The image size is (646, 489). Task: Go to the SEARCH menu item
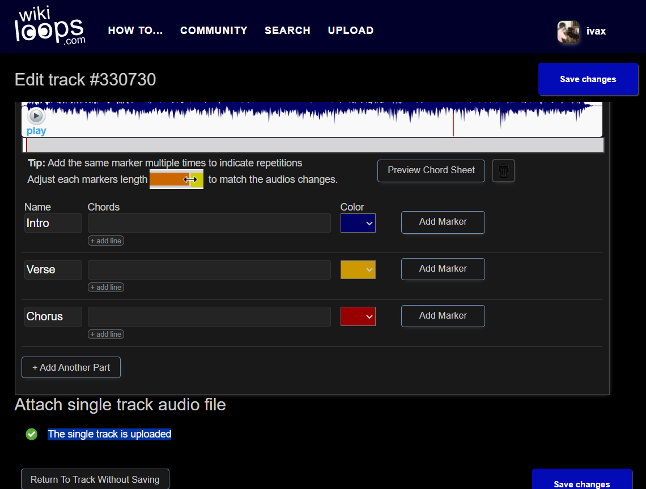click(287, 31)
